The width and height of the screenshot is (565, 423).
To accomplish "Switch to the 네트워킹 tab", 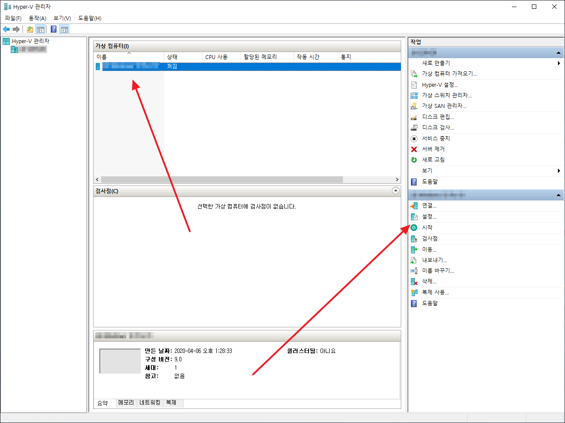I will tap(150, 403).
